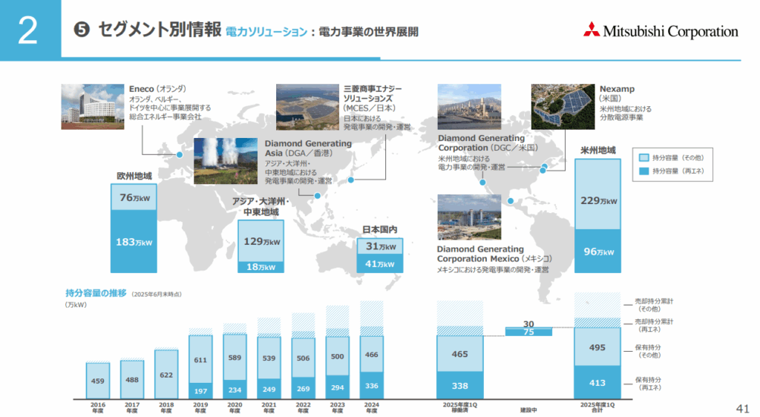Click the 539 segment of 2021 bar
This screenshot has height=417, width=760.
(x=269, y=358)
